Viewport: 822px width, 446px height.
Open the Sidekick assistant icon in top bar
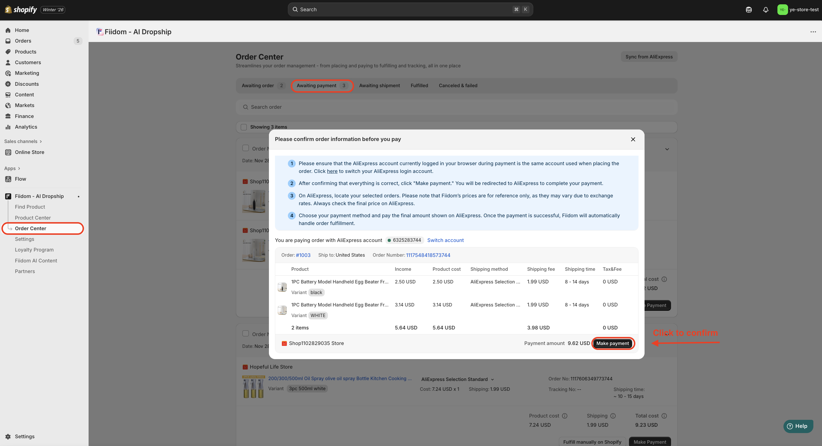[x=749, y=9]
